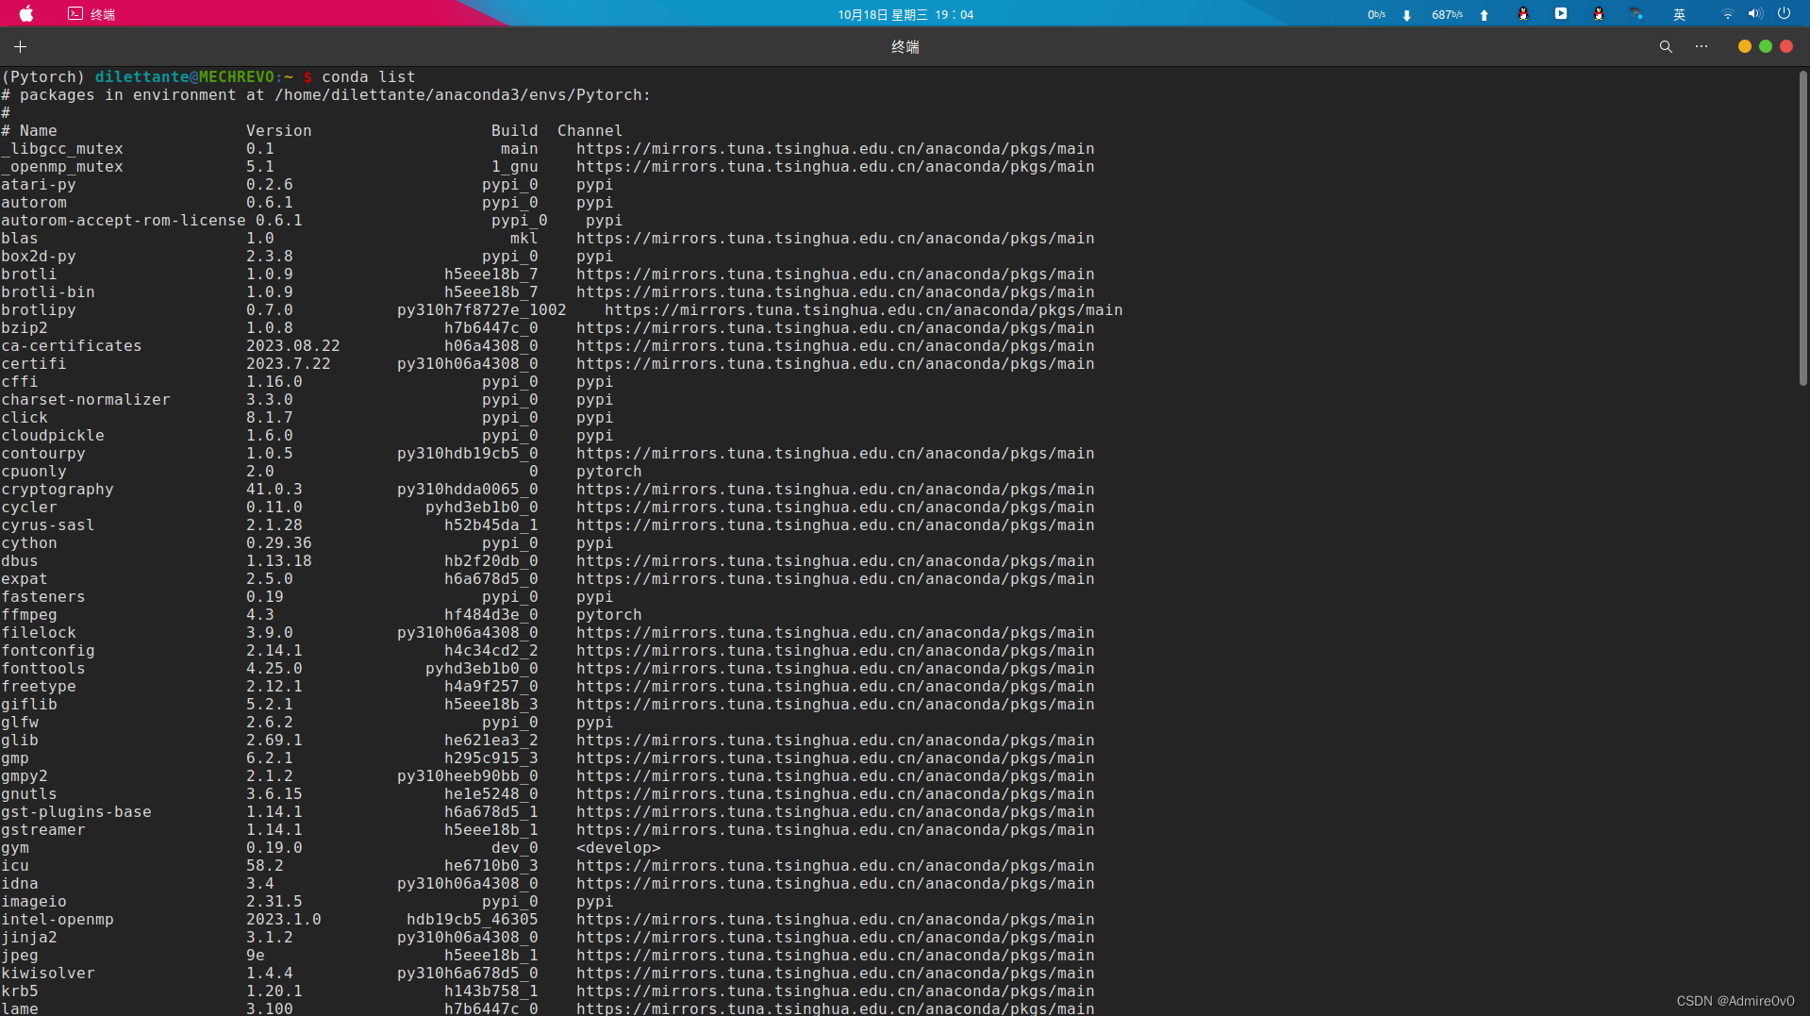The image size is (1810, 1016).
Task: Open the terminal three-dots menu
Action: click(1702, 46)
